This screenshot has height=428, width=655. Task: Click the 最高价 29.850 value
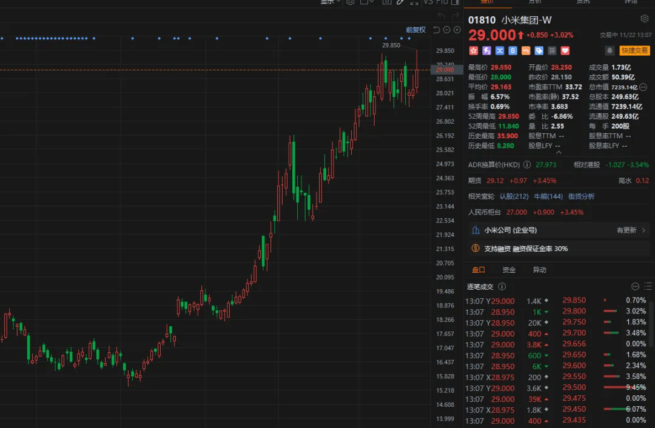coord(501,67)
